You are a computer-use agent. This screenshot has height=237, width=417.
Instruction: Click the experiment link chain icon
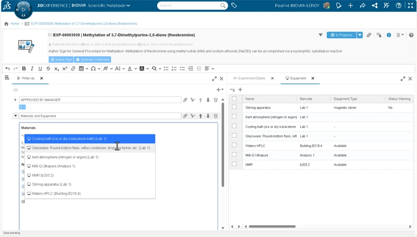coord(369,35)
